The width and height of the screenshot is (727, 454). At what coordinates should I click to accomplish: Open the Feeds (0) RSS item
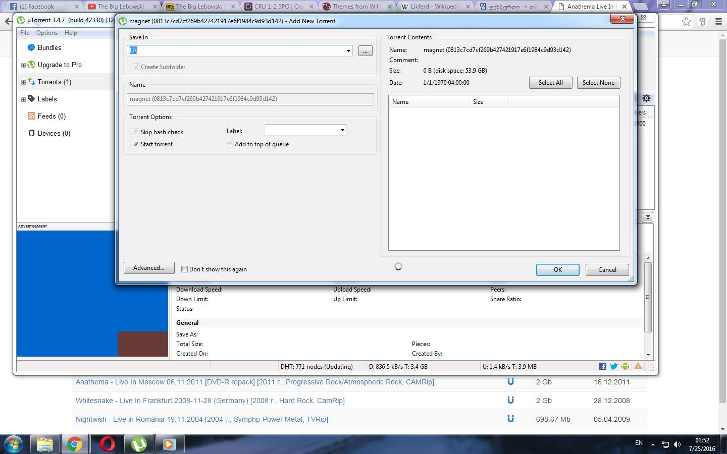47,116
